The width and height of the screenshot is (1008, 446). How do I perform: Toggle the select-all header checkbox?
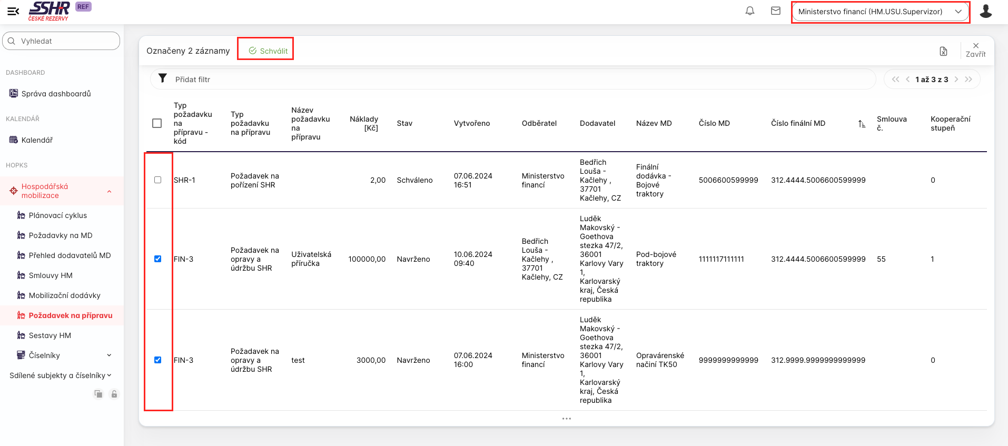click(157, 123)
